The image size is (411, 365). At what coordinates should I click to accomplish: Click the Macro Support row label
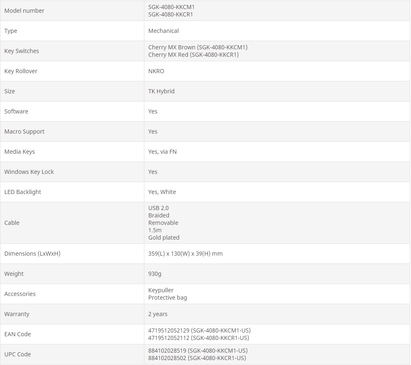point(24,132)
